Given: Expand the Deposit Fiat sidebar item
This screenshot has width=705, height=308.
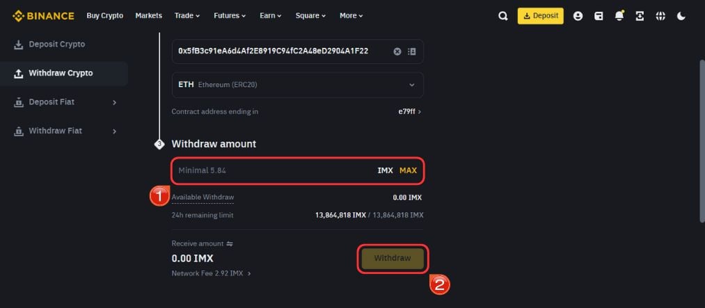Looking at the screenshot, I should (65, 102).
